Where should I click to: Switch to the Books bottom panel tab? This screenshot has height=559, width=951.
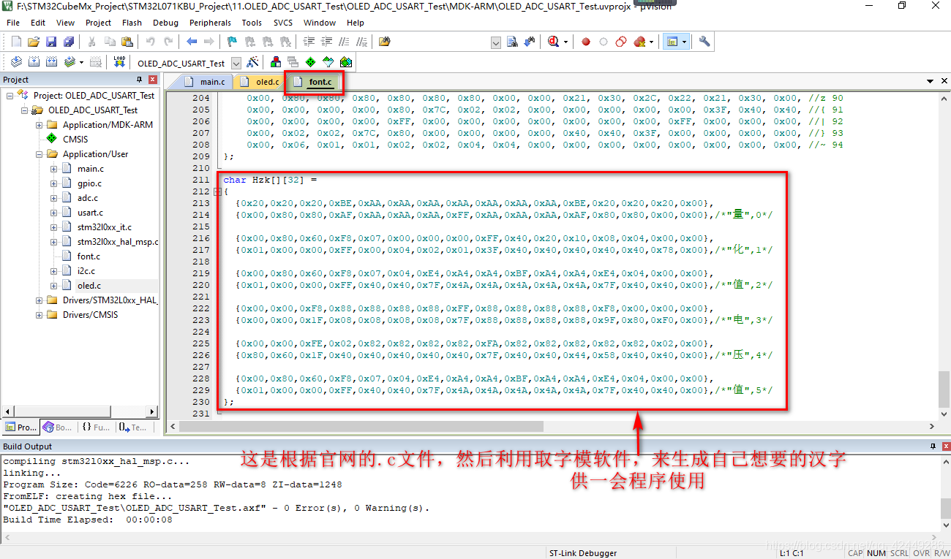57,427
